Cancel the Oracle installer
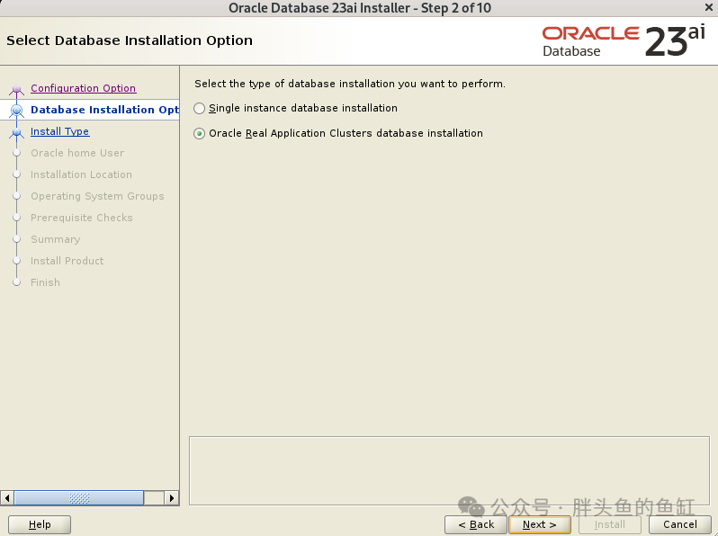Image resolution: width=718 pixels, height=536 pixels. tap(680, 524)
